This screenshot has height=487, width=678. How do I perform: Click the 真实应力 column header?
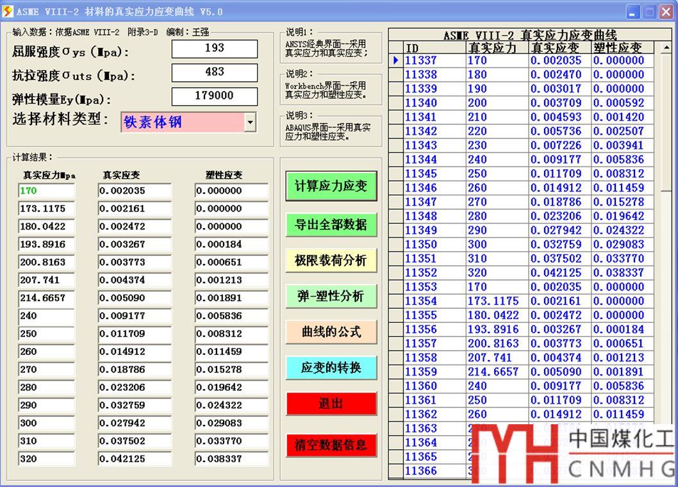(497, 48)
